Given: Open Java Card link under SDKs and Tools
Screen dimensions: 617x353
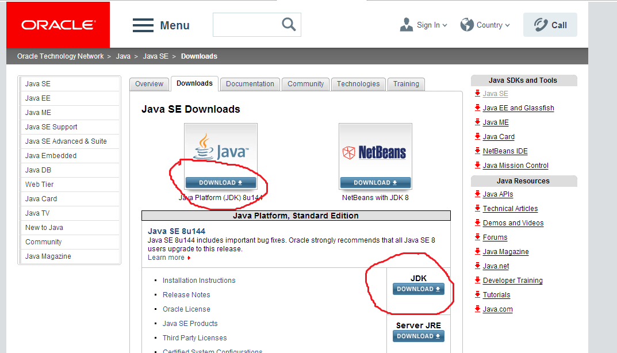Looking at the screenshot, I should point(499,137).
